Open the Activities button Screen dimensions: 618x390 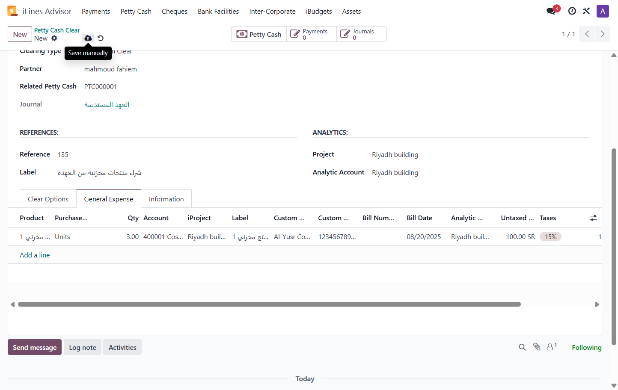click(x=122, y=347)
